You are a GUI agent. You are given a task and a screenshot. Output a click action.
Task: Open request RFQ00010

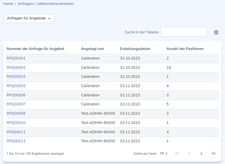point(16,123)
